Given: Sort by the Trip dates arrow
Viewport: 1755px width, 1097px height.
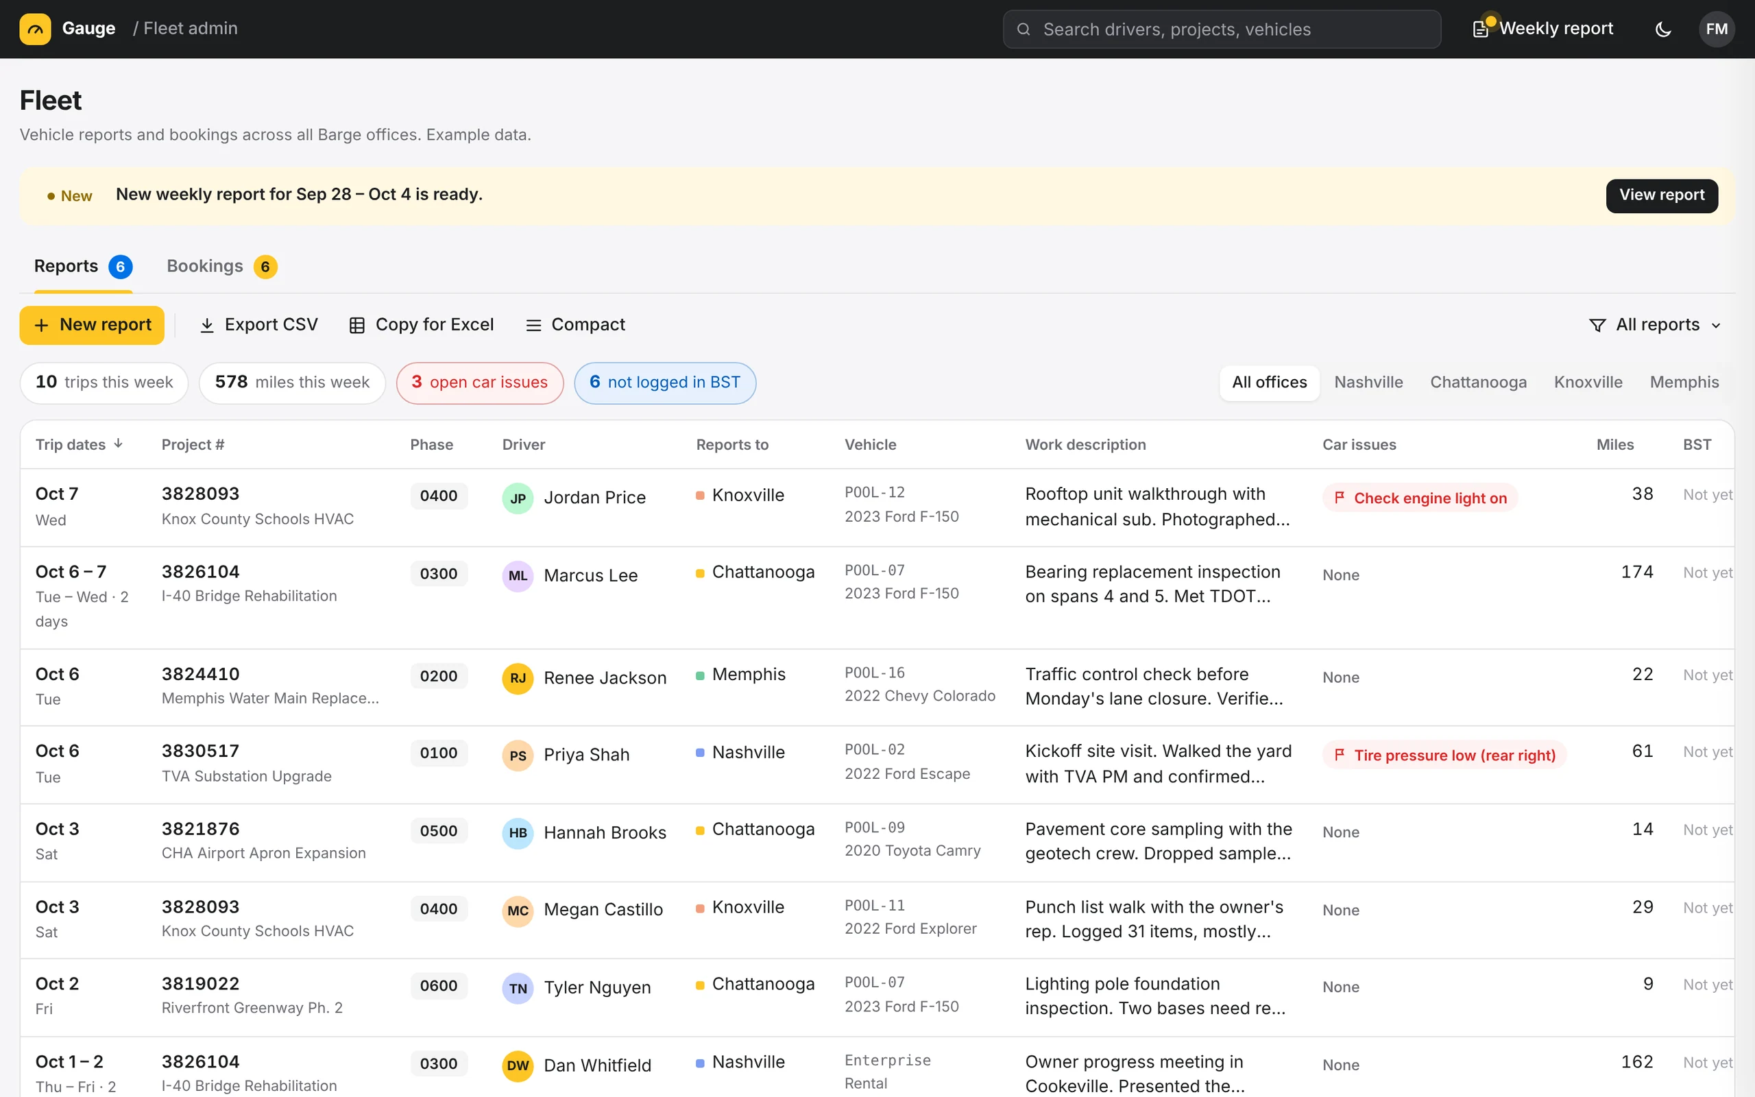Looking at the screenshot, I should 118,444.
